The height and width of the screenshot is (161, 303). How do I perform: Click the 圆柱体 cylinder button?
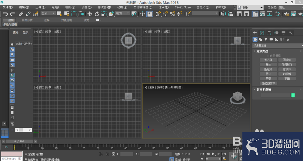click(x=268, y=69)
